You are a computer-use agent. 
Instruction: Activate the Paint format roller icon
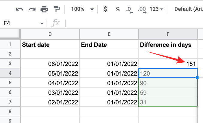point(56,9)
